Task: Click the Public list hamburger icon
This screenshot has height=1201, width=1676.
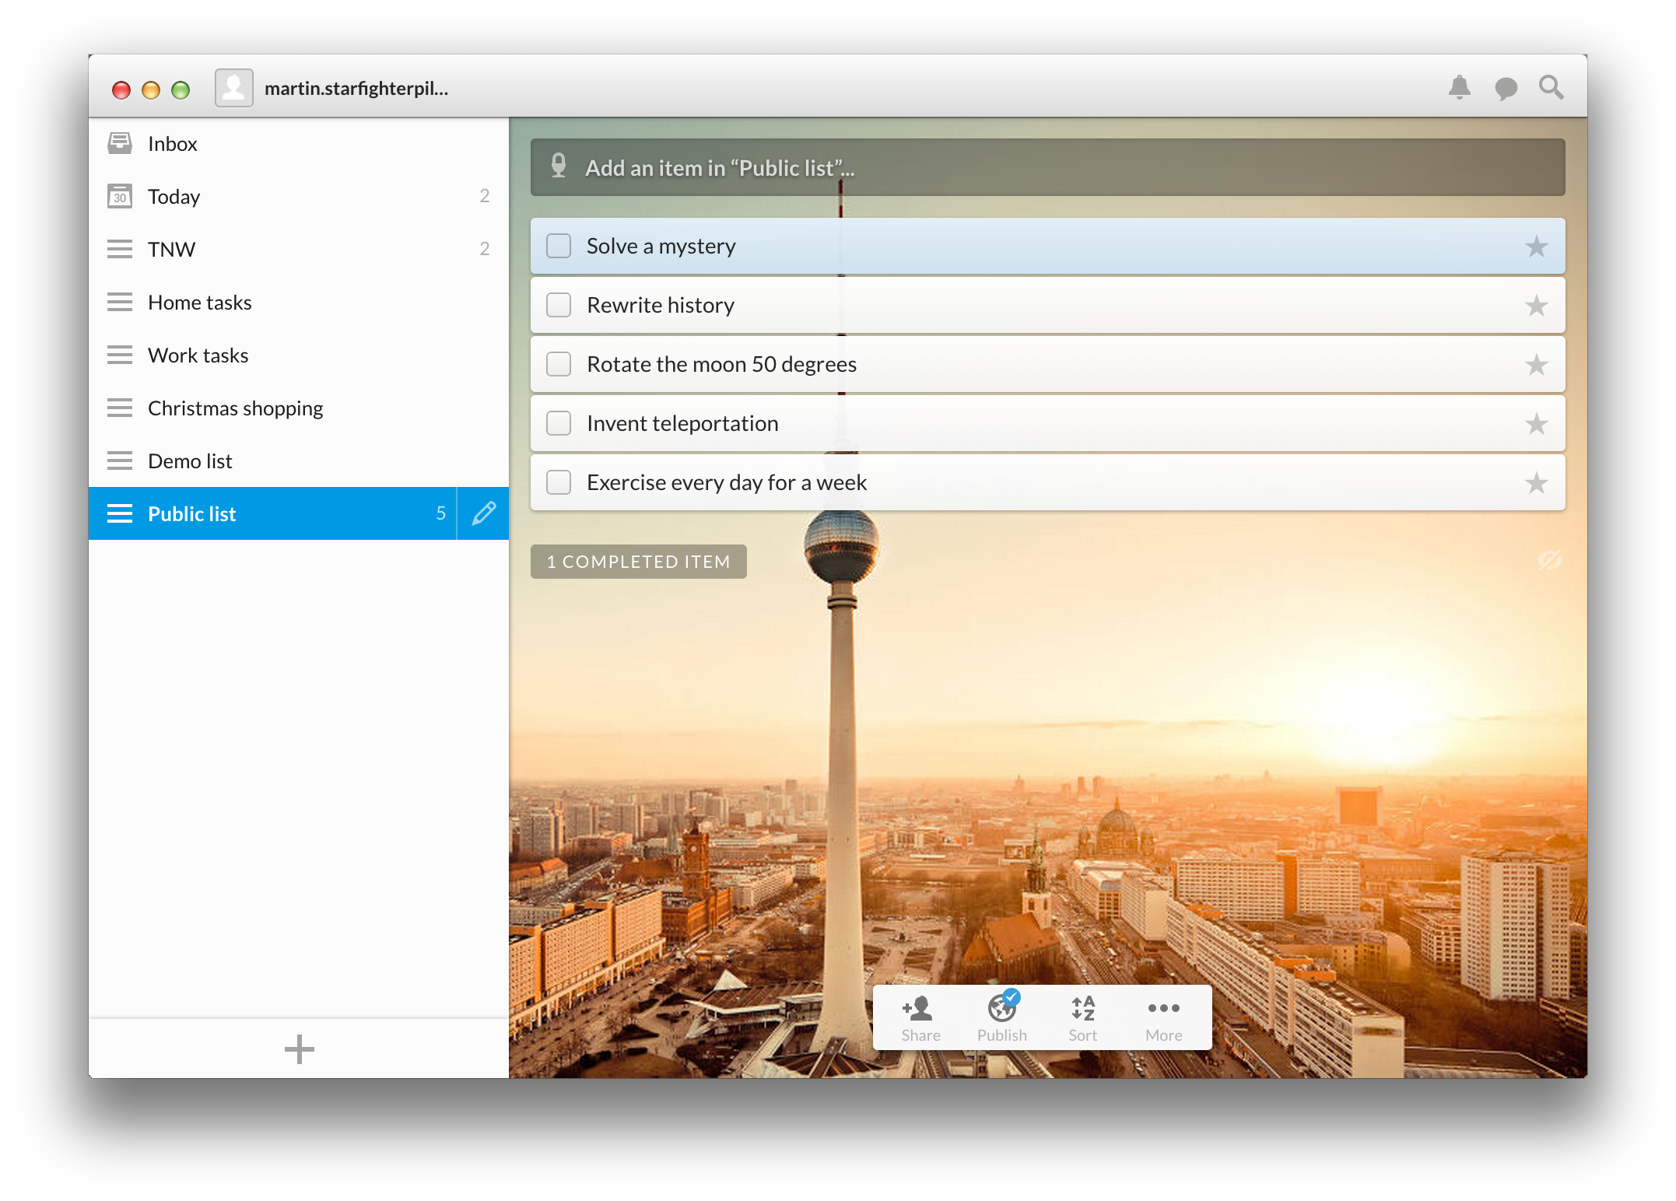Action: (120, 513)
